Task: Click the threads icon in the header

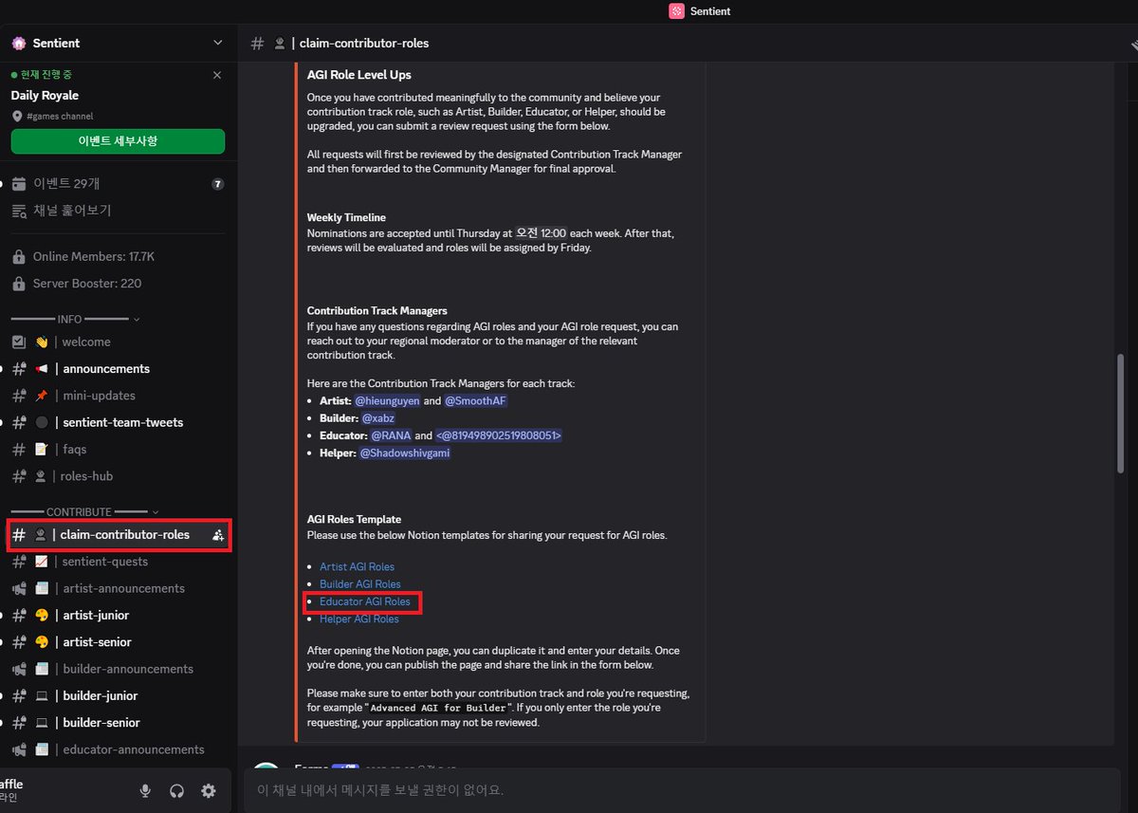Action: coord(1133,44)
